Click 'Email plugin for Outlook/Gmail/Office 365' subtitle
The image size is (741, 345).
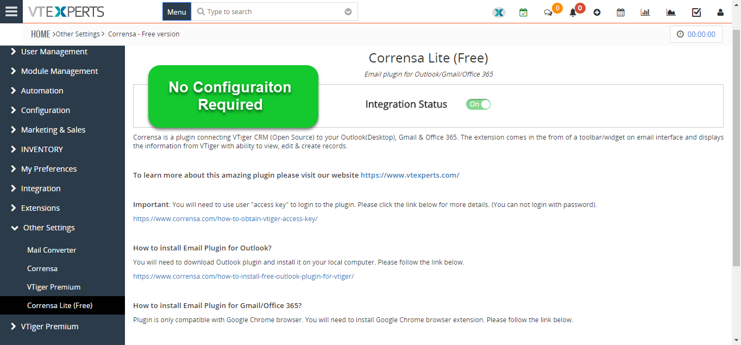coord(429,74)
